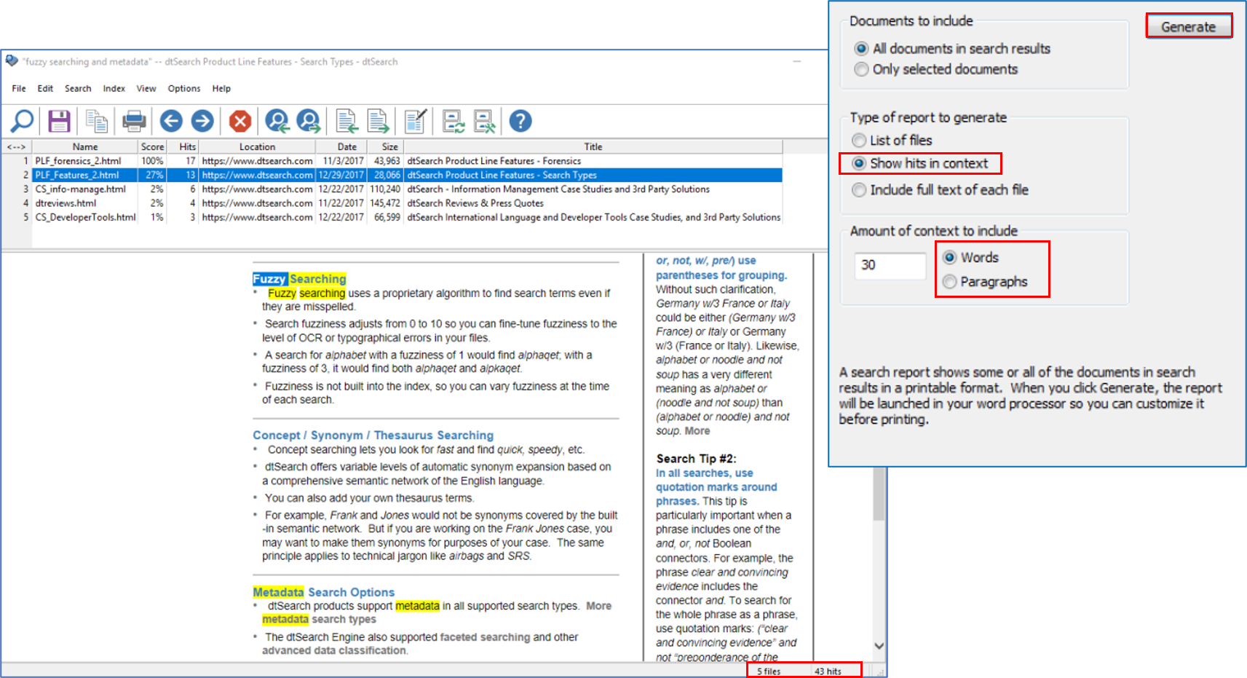This screenshot has width=1247, height=678.
Task: Open the 'metadata search types' link
Action: (x=319, y=619)
